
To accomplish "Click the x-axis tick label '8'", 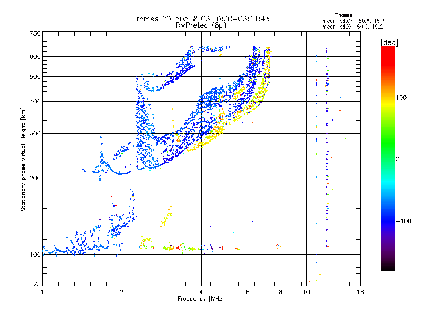I will click(281, 292).
